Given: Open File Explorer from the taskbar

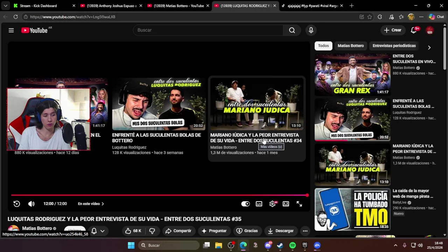Looking at the screenshot, I should (219, 245).
